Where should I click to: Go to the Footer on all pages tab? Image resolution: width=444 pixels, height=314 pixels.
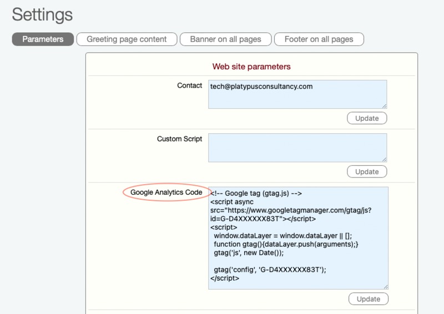319,39
